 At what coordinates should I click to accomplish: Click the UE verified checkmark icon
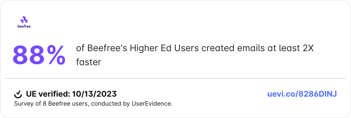pyautogui.click(x=18, y=94)
